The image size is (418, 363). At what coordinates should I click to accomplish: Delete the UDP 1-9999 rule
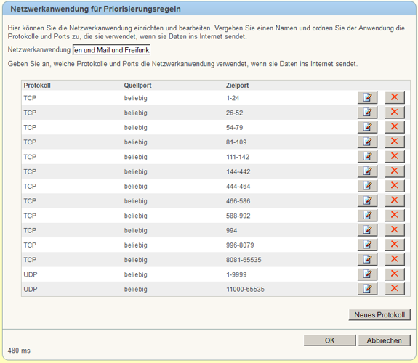coord(395,274)
